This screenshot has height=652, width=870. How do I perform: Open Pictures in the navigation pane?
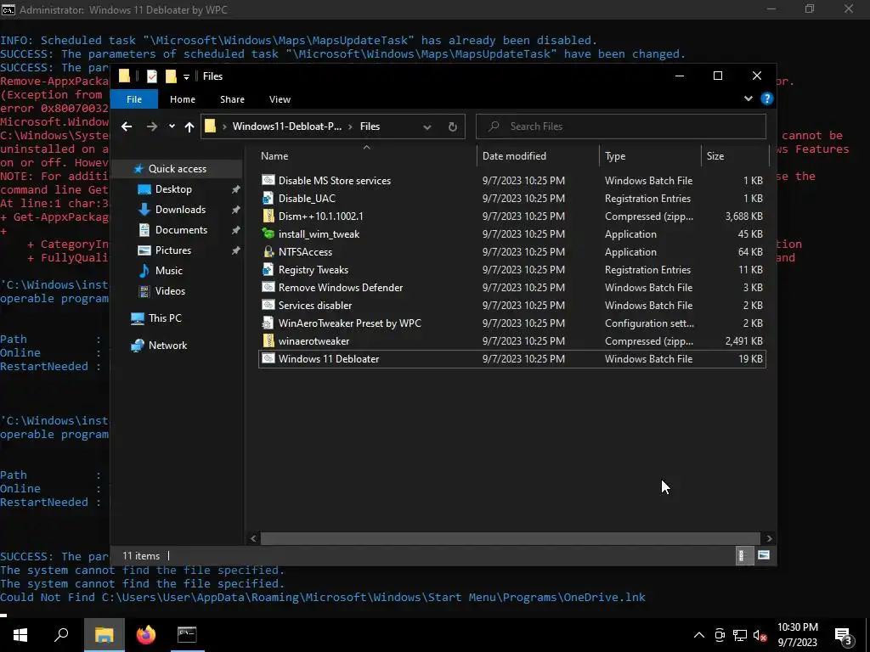(x=173, y=250)
